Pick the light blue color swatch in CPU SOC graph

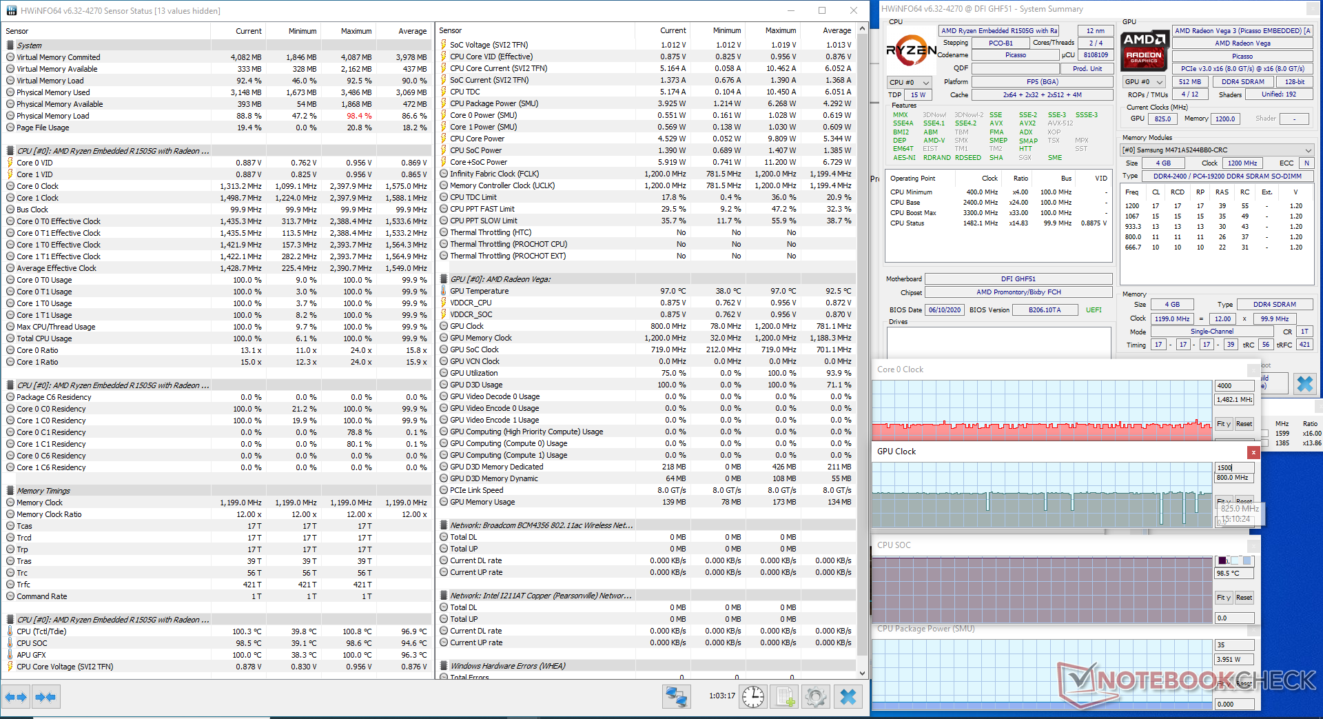[1247, 560]
